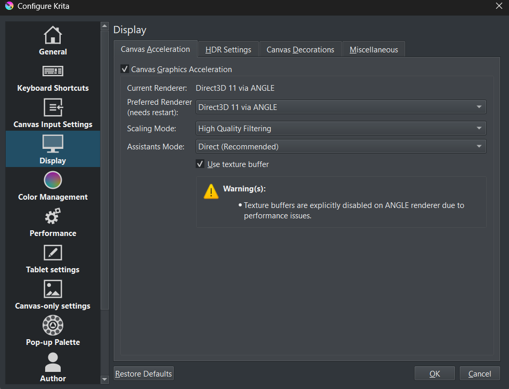Disable the Use texture buffer checkbox

[200, 164]
